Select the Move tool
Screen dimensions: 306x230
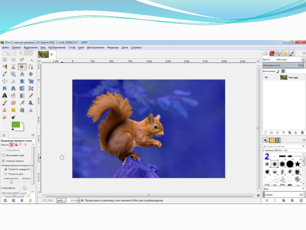pyautogui.click(x=31, y=74)
